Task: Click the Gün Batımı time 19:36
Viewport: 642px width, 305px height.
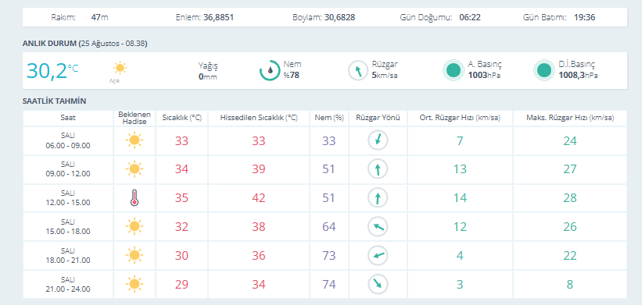Action: click(584, 18)
